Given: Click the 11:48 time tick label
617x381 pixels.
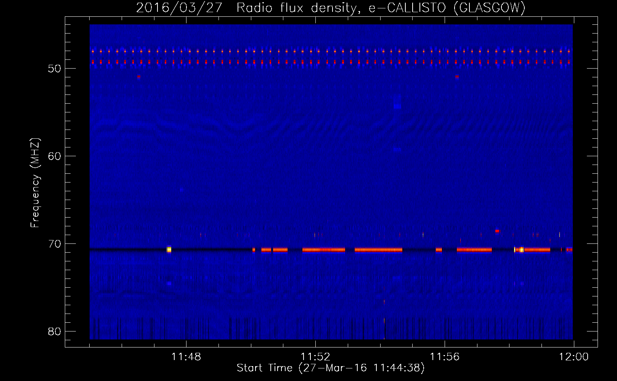Looking at the screenshot, I should 186,357.
